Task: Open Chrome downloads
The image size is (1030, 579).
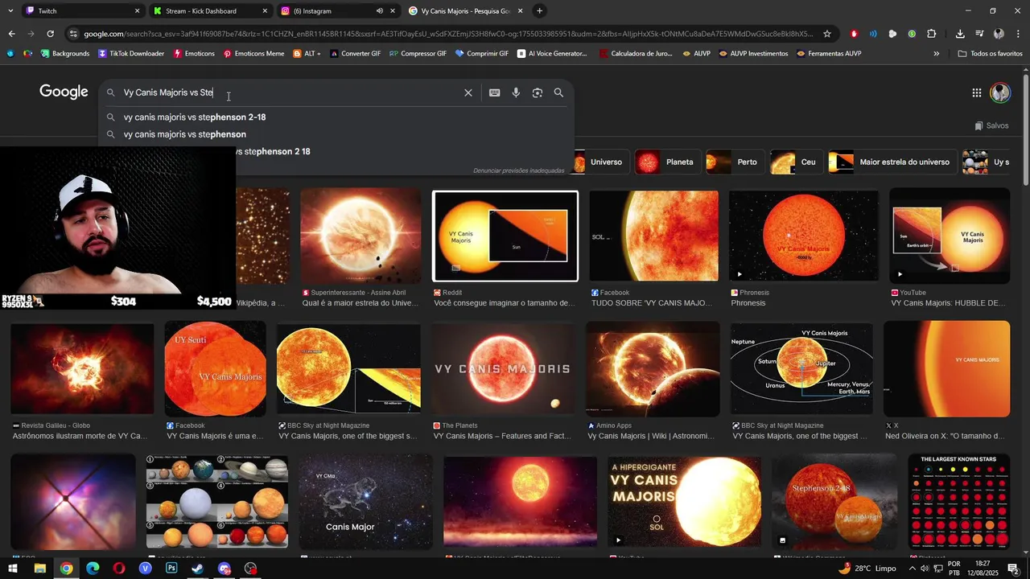Action: click(x=960, y=34)
